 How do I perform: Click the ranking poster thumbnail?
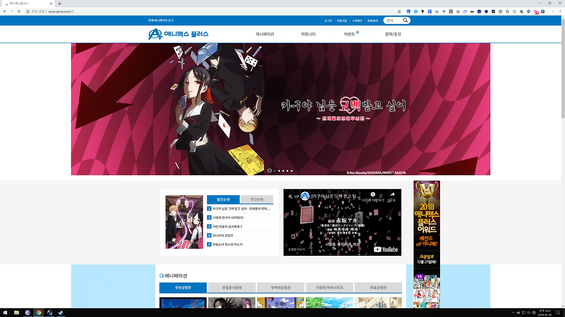[184, 222]
